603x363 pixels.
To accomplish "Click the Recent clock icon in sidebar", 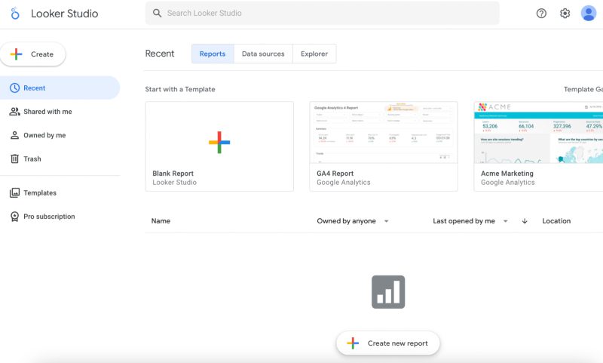I will pos(14,88).
